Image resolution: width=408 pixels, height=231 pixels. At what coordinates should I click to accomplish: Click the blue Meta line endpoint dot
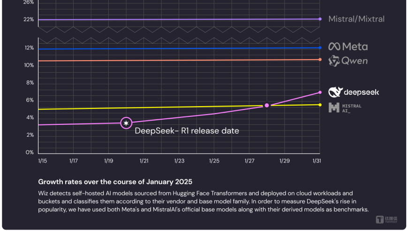click(x=320, y=48)
